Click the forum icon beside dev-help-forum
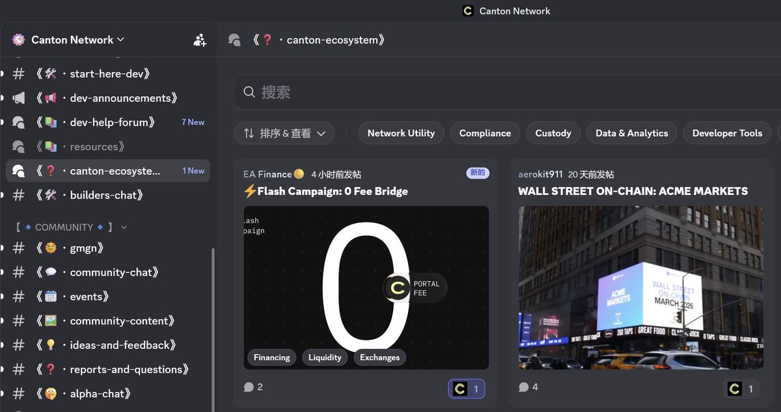The image size is (781, 412). [x=19, y=122]
